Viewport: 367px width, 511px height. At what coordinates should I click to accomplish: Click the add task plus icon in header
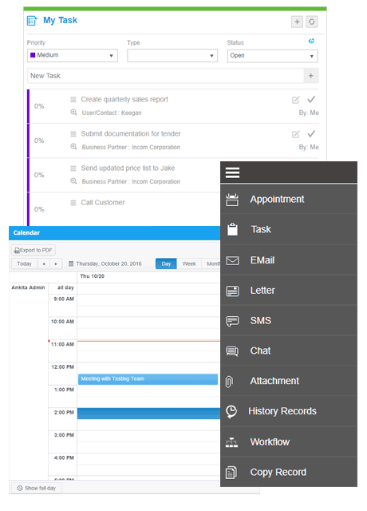tap(297, 22)
